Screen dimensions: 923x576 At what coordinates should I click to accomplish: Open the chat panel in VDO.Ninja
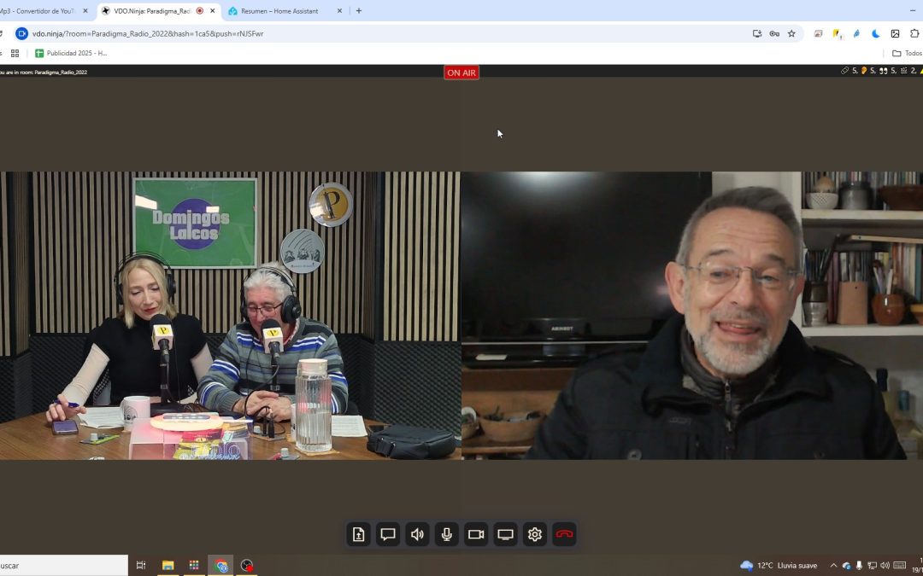(x=388, y=534)
